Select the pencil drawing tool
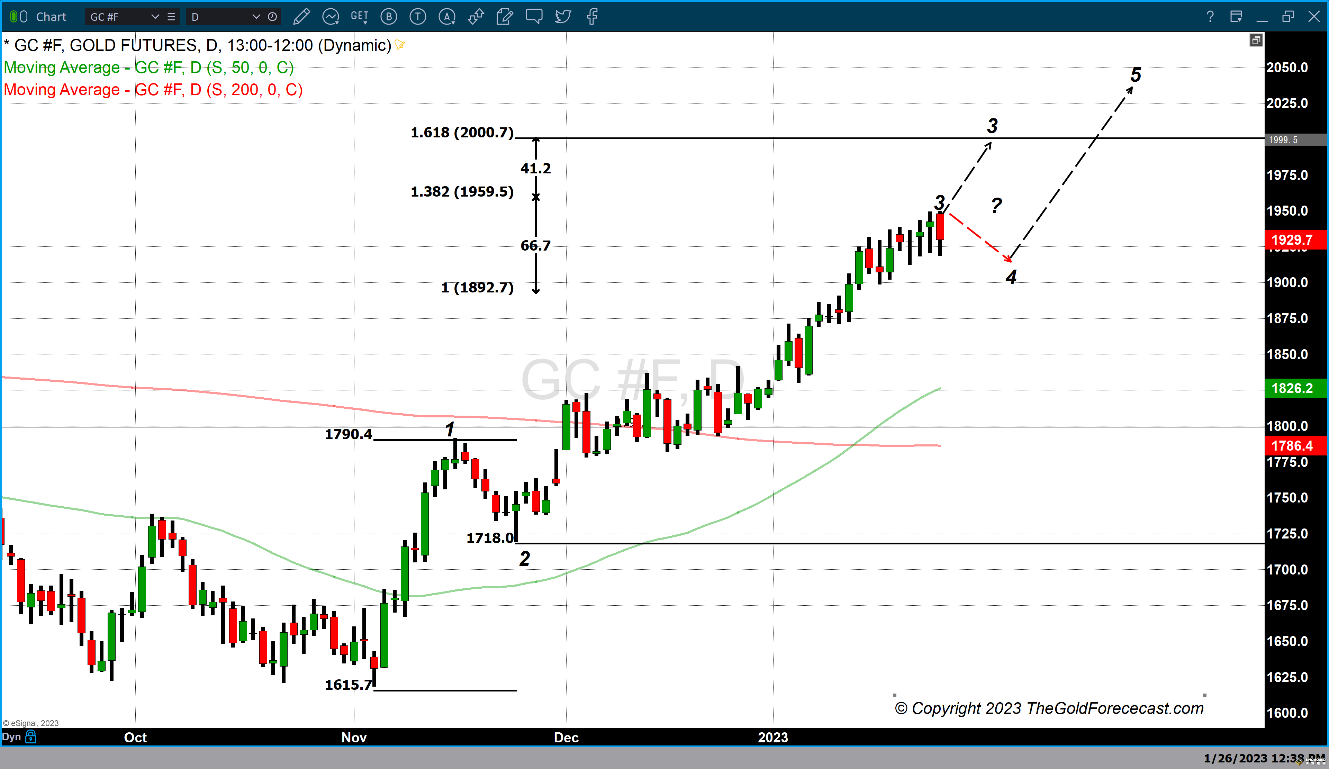 pos(301,17)
